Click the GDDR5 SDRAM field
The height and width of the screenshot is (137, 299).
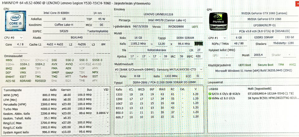(264, 38)
